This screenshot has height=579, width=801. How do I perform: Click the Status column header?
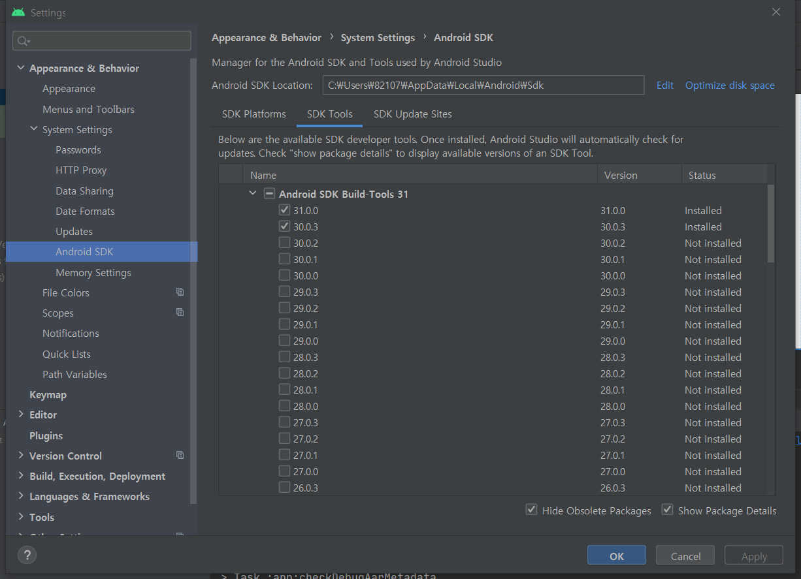724,175
